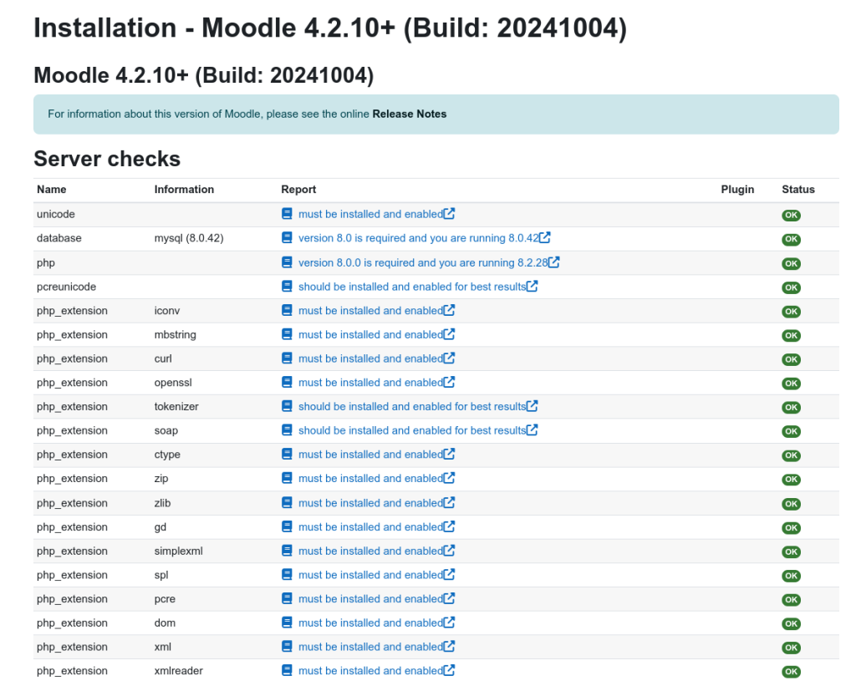856x681 pixels.
Task: Click the OK status badge in the zlib row
Action: (791, 504)
